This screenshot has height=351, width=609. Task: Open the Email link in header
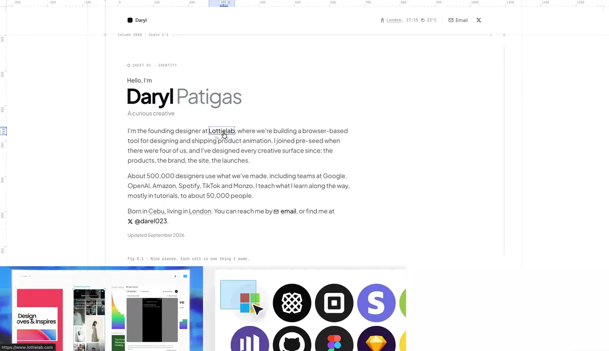458,20
